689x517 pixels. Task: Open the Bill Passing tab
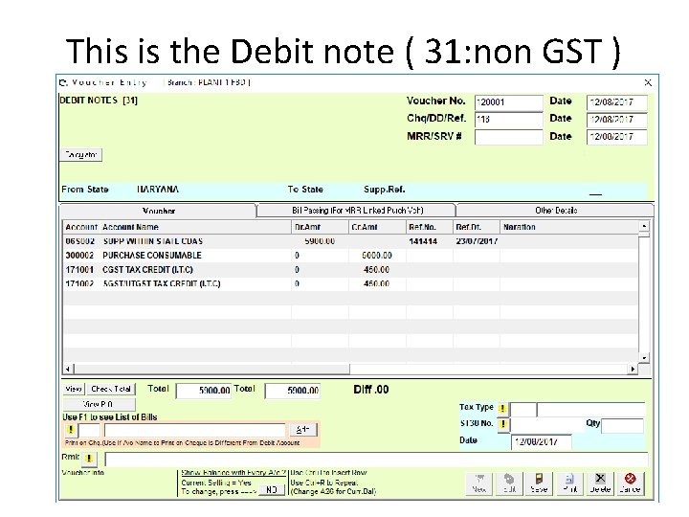click(x=357, y=210)
